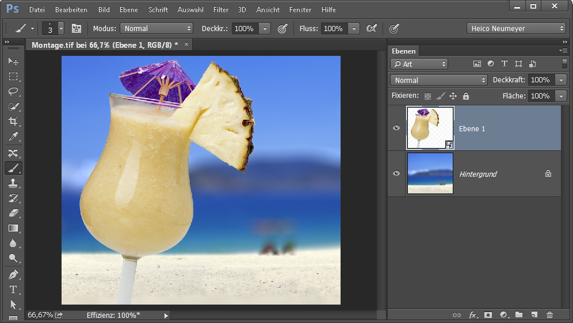This screenshot has height=323, width=573.
Task: Toggle visibility of Hintergrund layer
Action: (x=396, y=173)
